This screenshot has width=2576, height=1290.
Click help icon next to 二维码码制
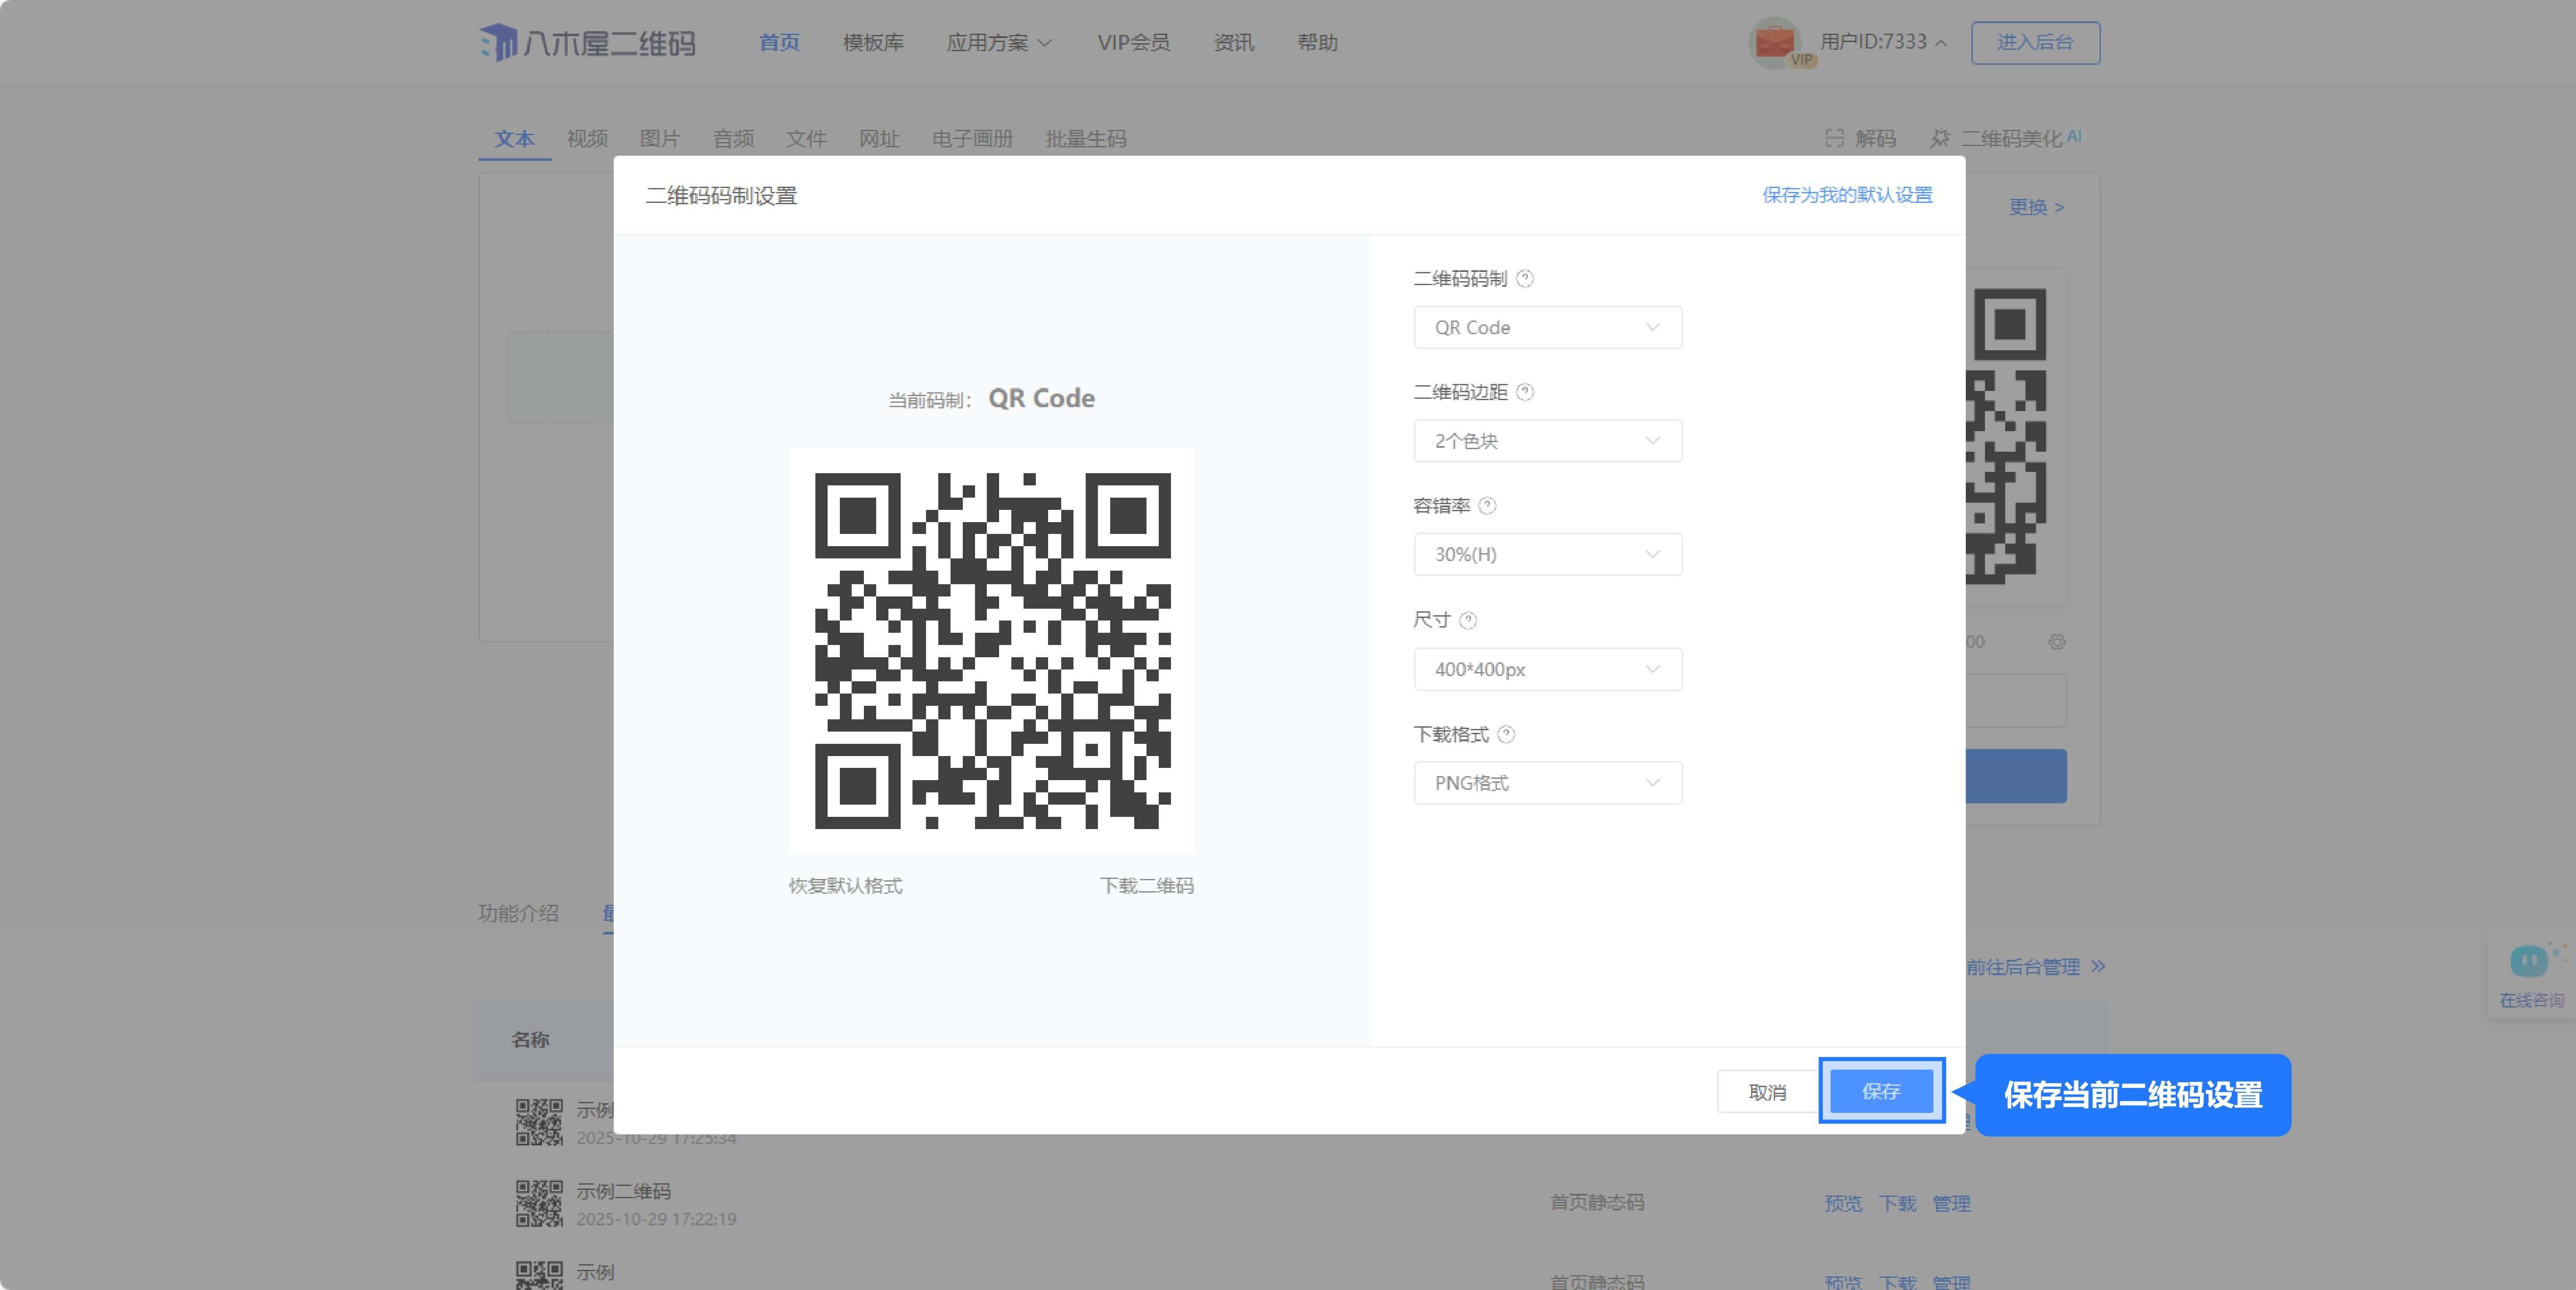[x=1525, y=279]
